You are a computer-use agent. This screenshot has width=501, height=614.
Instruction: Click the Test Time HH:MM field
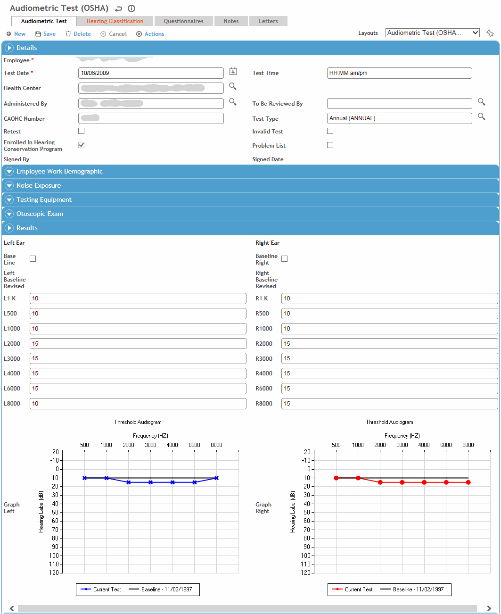[x=400, y=73]
